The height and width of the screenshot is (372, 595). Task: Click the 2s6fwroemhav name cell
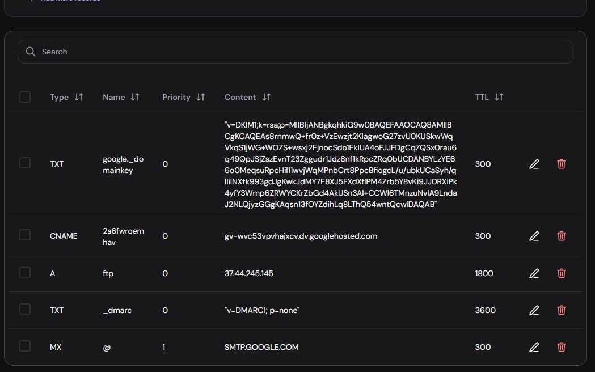coord(123,236)
